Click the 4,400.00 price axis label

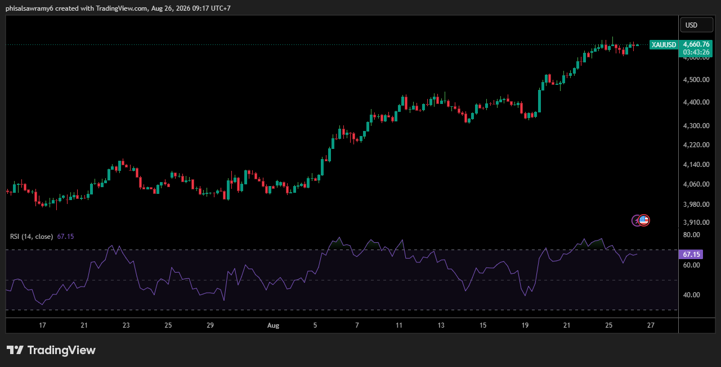695,102
